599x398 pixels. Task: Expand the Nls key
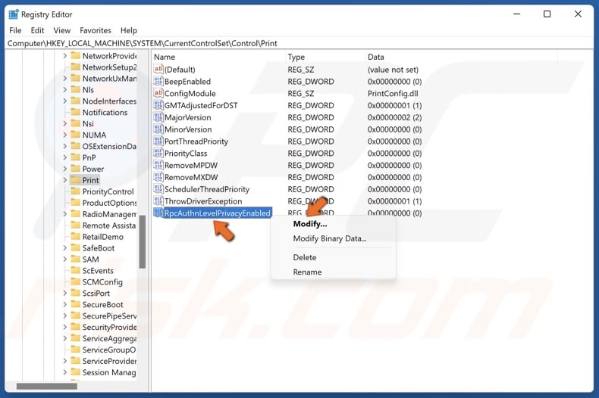(x=64, y=89)
